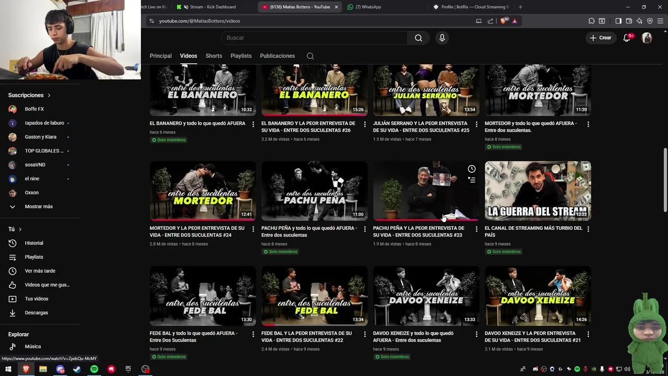Open the DAVOO XENEIZE 14:26 thumbnail
Screen dimensions: 668x376
(538, 296)
